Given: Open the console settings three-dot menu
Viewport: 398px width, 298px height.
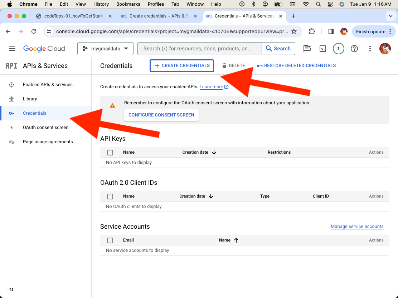Looking at the screenshot, I should 370,48.
